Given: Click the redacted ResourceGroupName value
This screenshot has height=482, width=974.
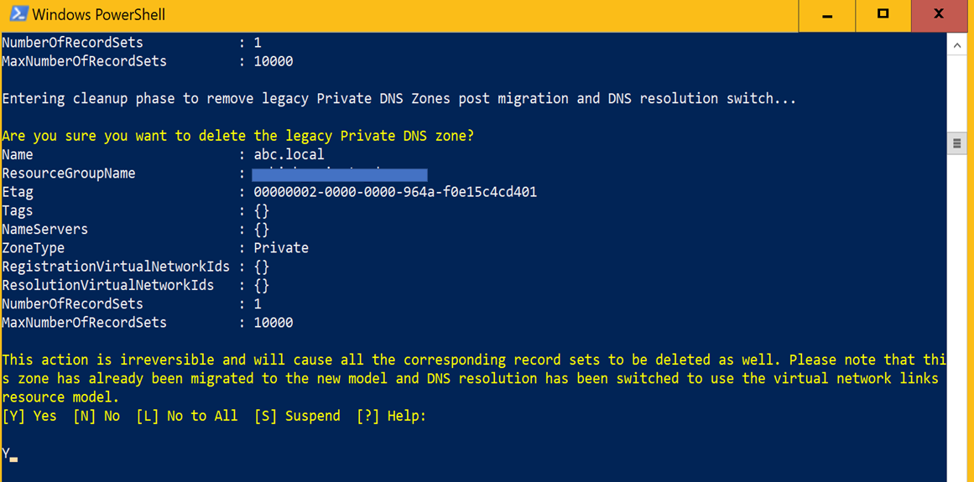Looking at the screenshot, I should (340, 174).
